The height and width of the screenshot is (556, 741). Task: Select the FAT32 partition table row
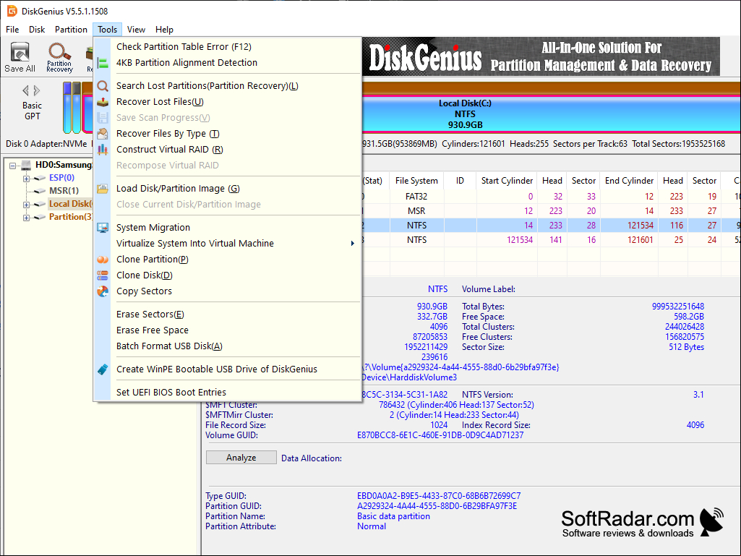coord(551,197)
